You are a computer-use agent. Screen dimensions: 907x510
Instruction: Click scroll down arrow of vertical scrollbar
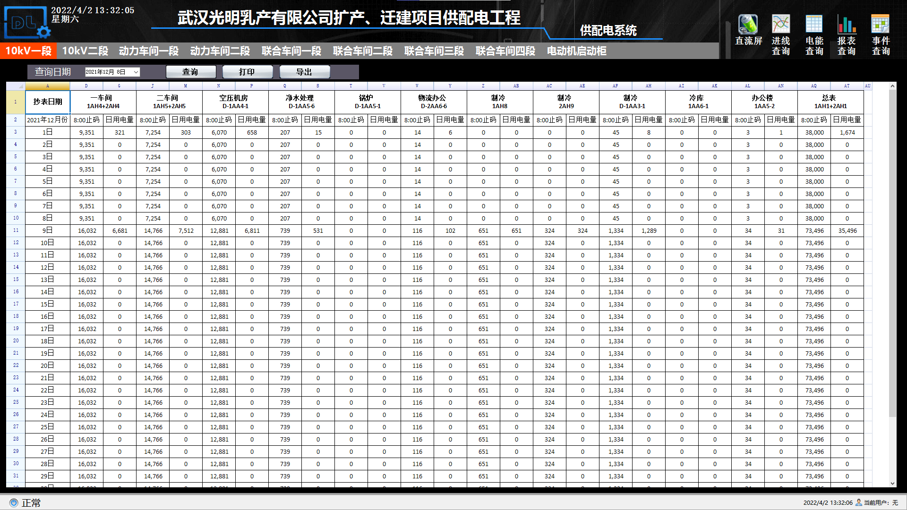coord(892,484)
